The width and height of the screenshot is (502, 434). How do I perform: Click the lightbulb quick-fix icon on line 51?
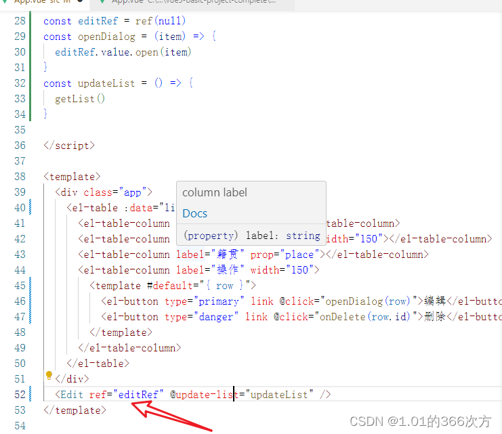[49, 375]
